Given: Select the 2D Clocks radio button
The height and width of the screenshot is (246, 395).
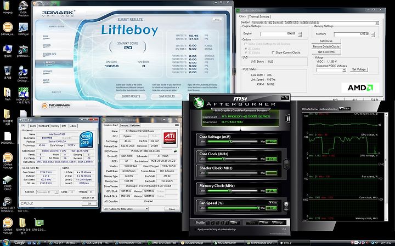Looking at the screenshot, I should coord(246,49).
